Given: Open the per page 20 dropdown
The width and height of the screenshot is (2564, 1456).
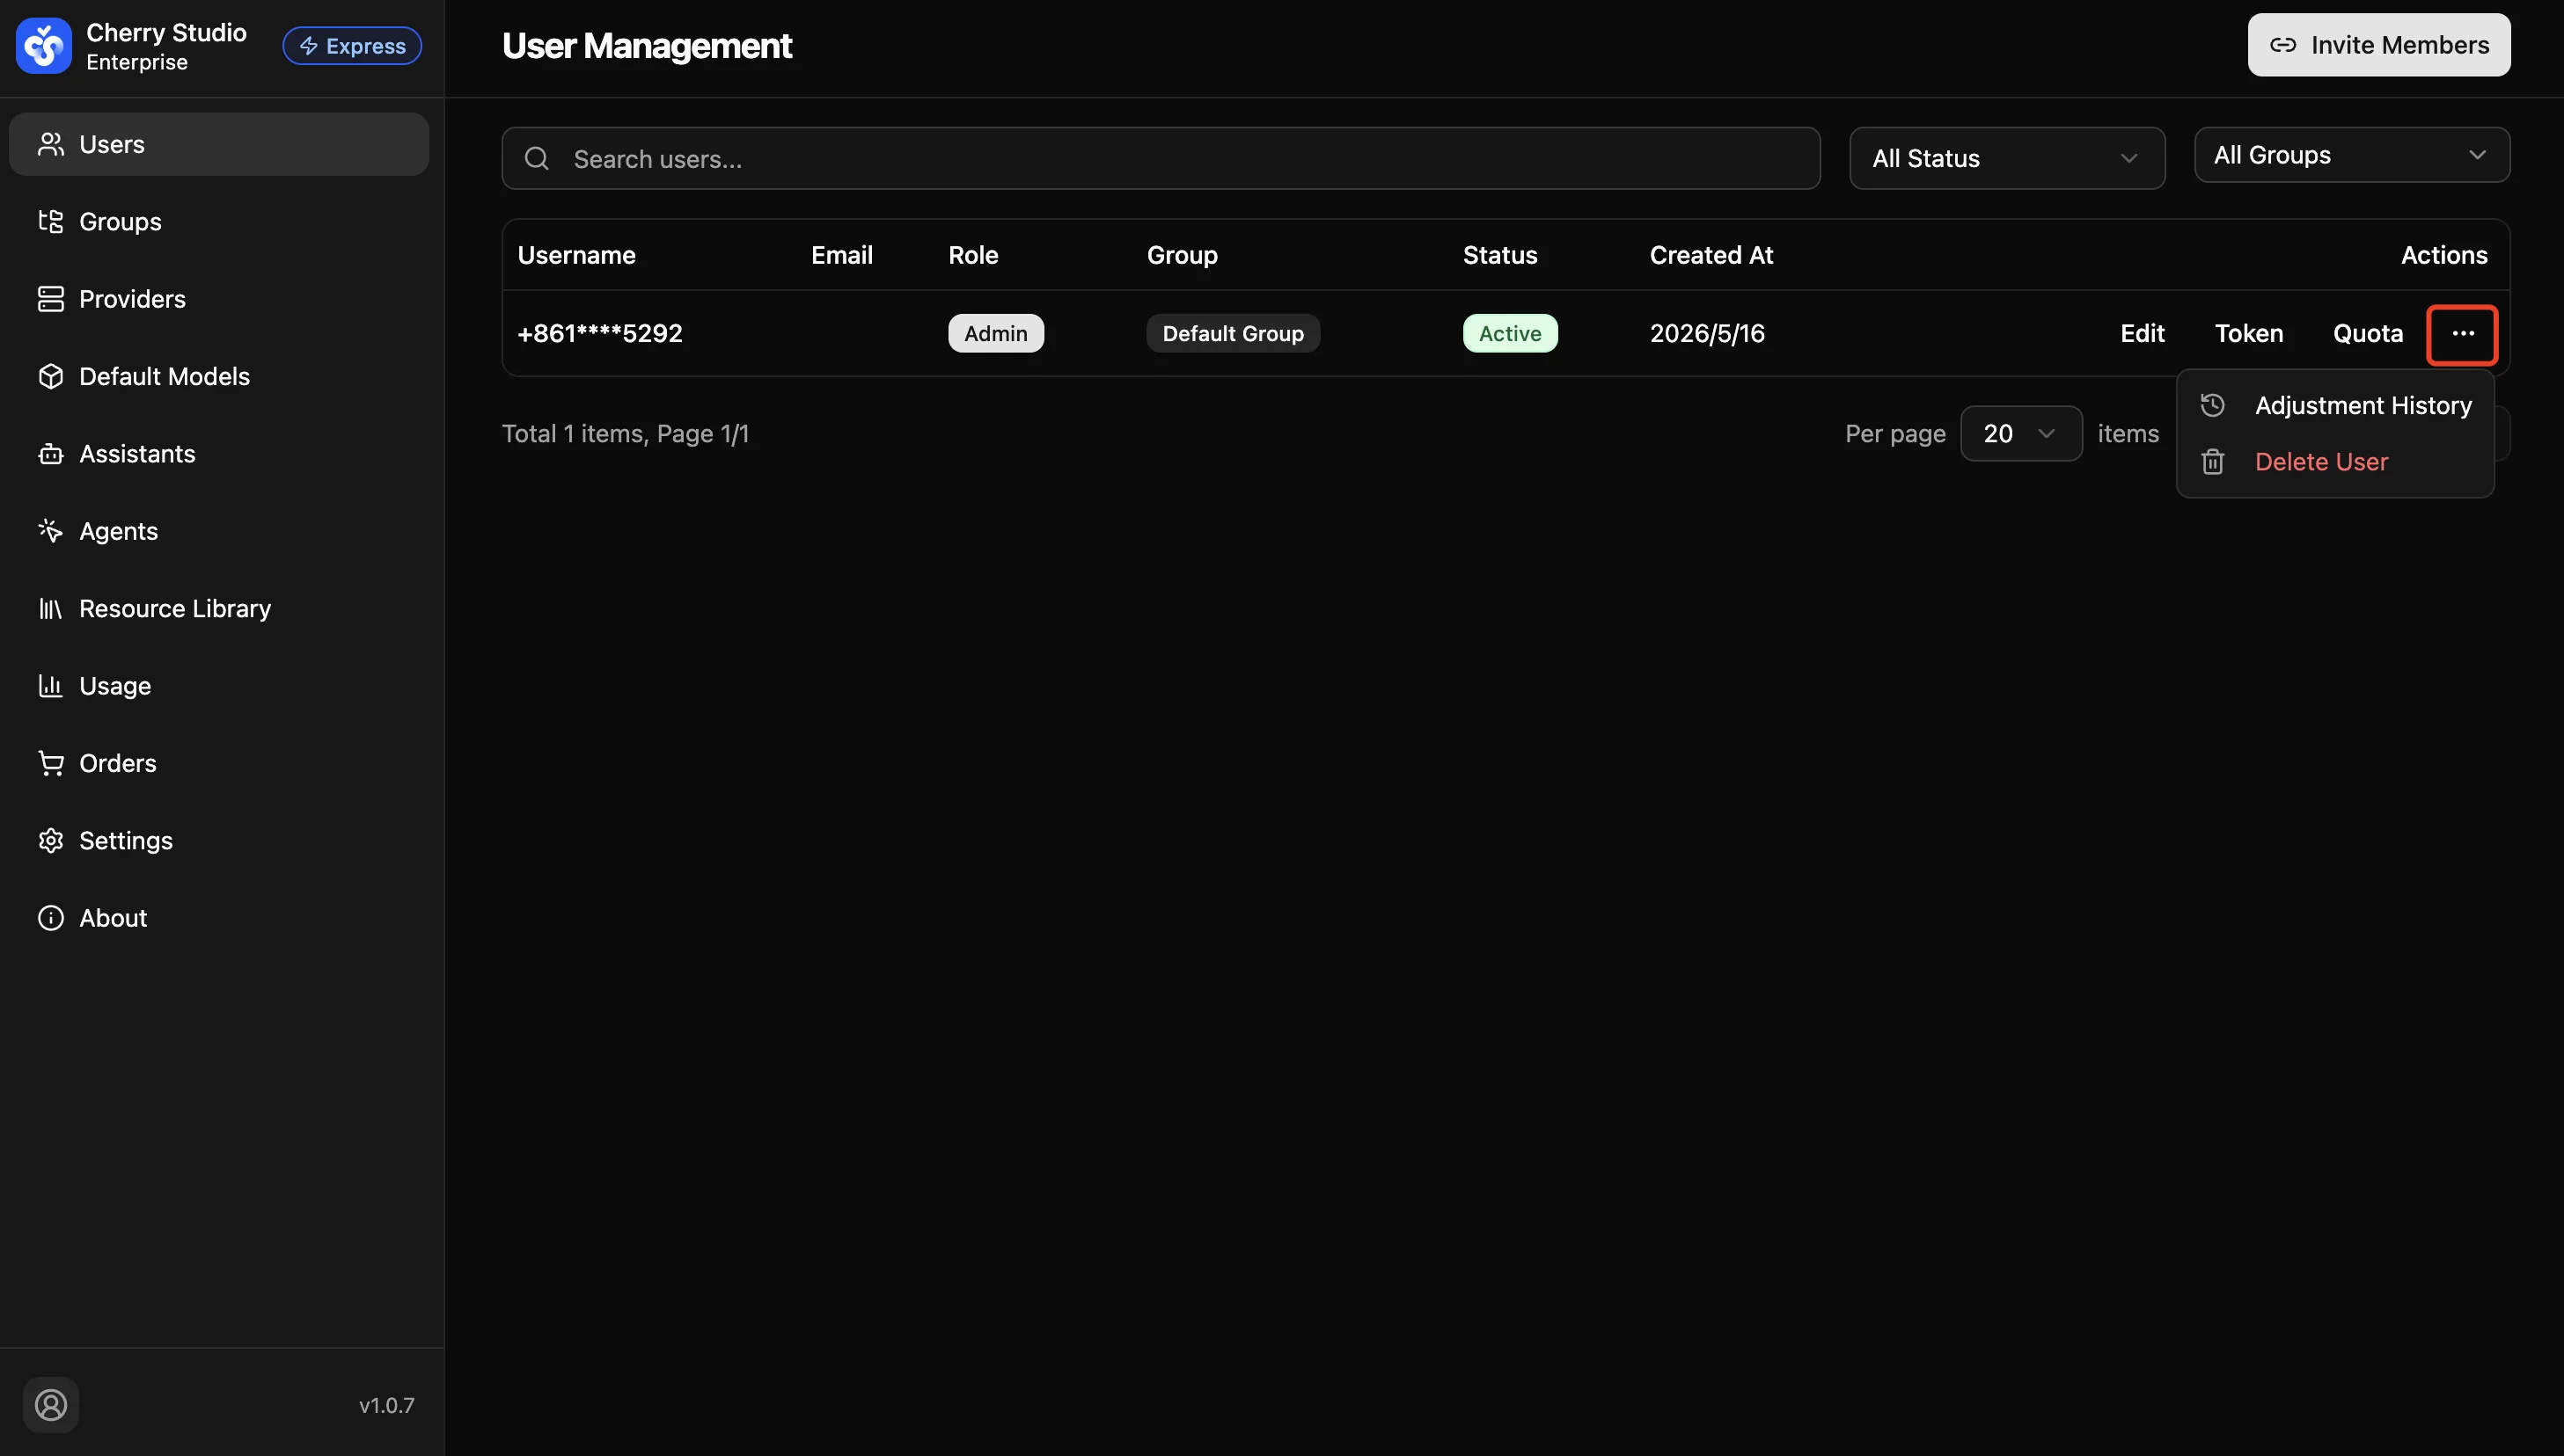Looking at the screenshot, I should click(x=2020, y=433).
